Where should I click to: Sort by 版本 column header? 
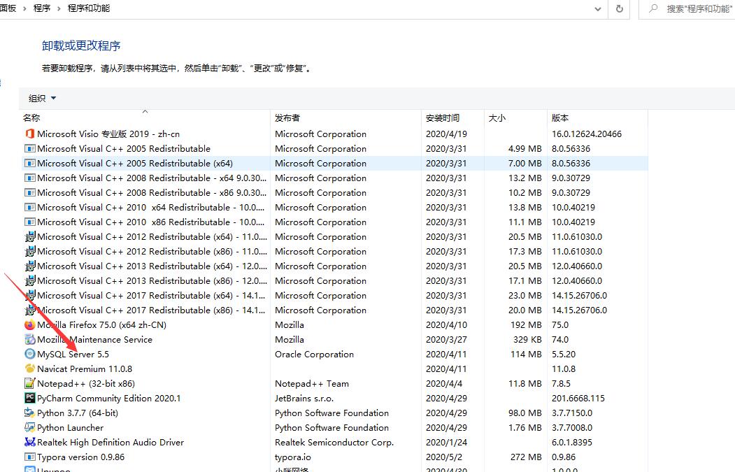click(597, 117)
